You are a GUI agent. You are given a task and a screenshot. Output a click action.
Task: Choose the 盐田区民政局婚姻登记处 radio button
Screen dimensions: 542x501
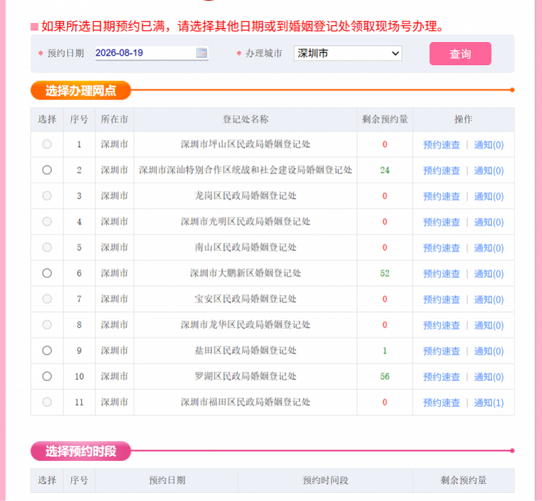tap(47, 350)
